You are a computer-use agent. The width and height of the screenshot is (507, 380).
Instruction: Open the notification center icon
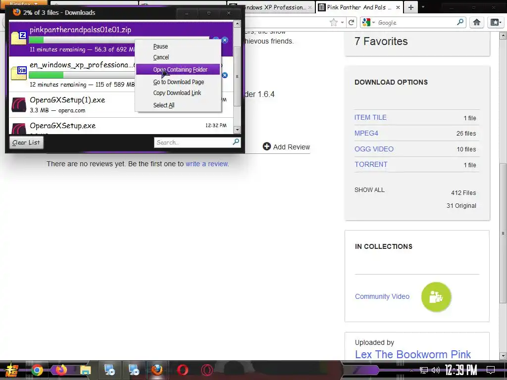coord(491,370)
